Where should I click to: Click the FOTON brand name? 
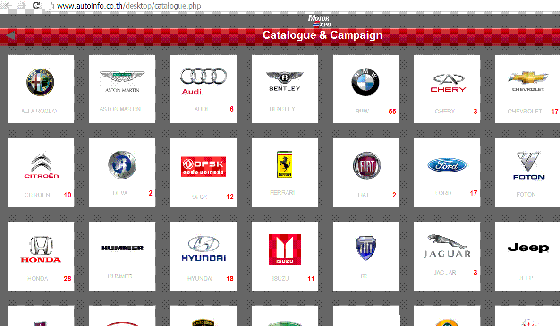tap(526, 195)
